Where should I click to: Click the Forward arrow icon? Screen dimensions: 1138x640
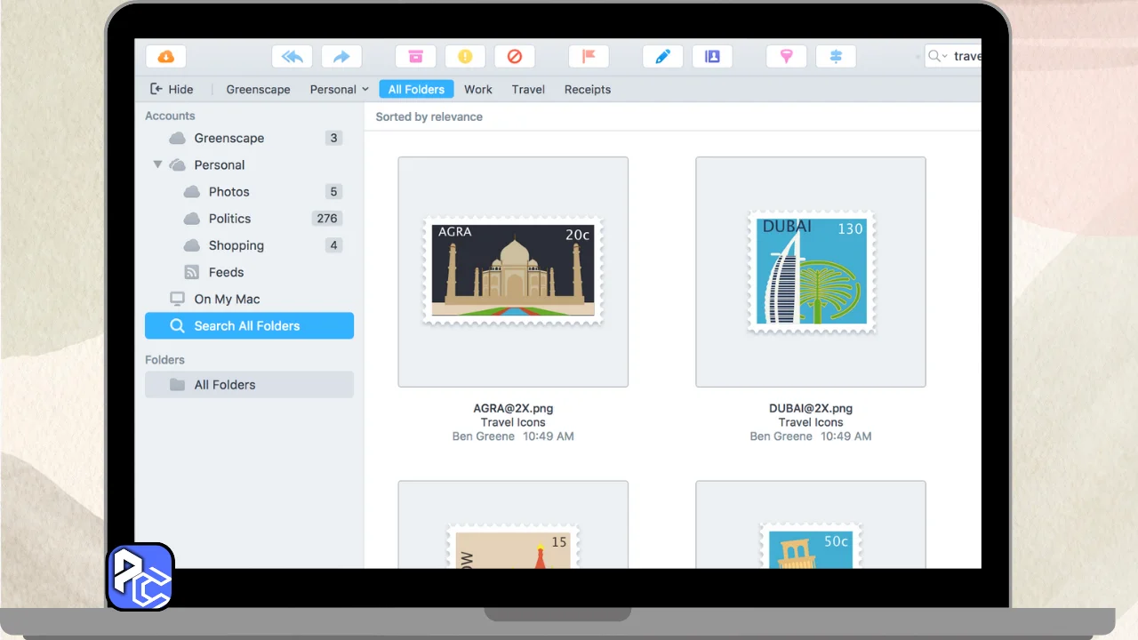[341, 57]
